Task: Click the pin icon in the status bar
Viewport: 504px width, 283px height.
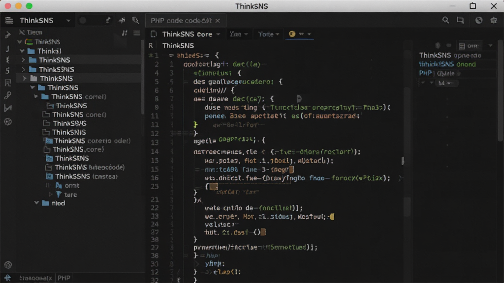Action: point(7,278)
